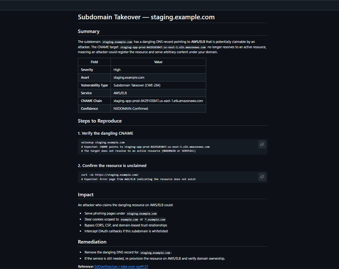Click the 'Impact' heading
This screenshot has width=339, height=269.
tap(86, 194)
